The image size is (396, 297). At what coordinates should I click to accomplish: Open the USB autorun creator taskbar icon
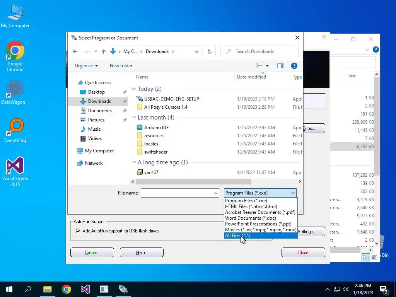point(123,289)
